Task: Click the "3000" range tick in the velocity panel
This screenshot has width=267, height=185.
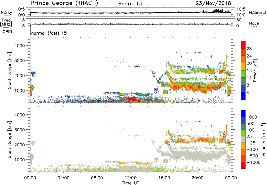Action: (19, 130)
